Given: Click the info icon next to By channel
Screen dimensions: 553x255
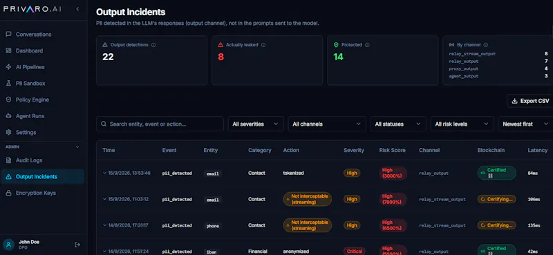Looking at the screenshot, I should click(x=486, y=45).
